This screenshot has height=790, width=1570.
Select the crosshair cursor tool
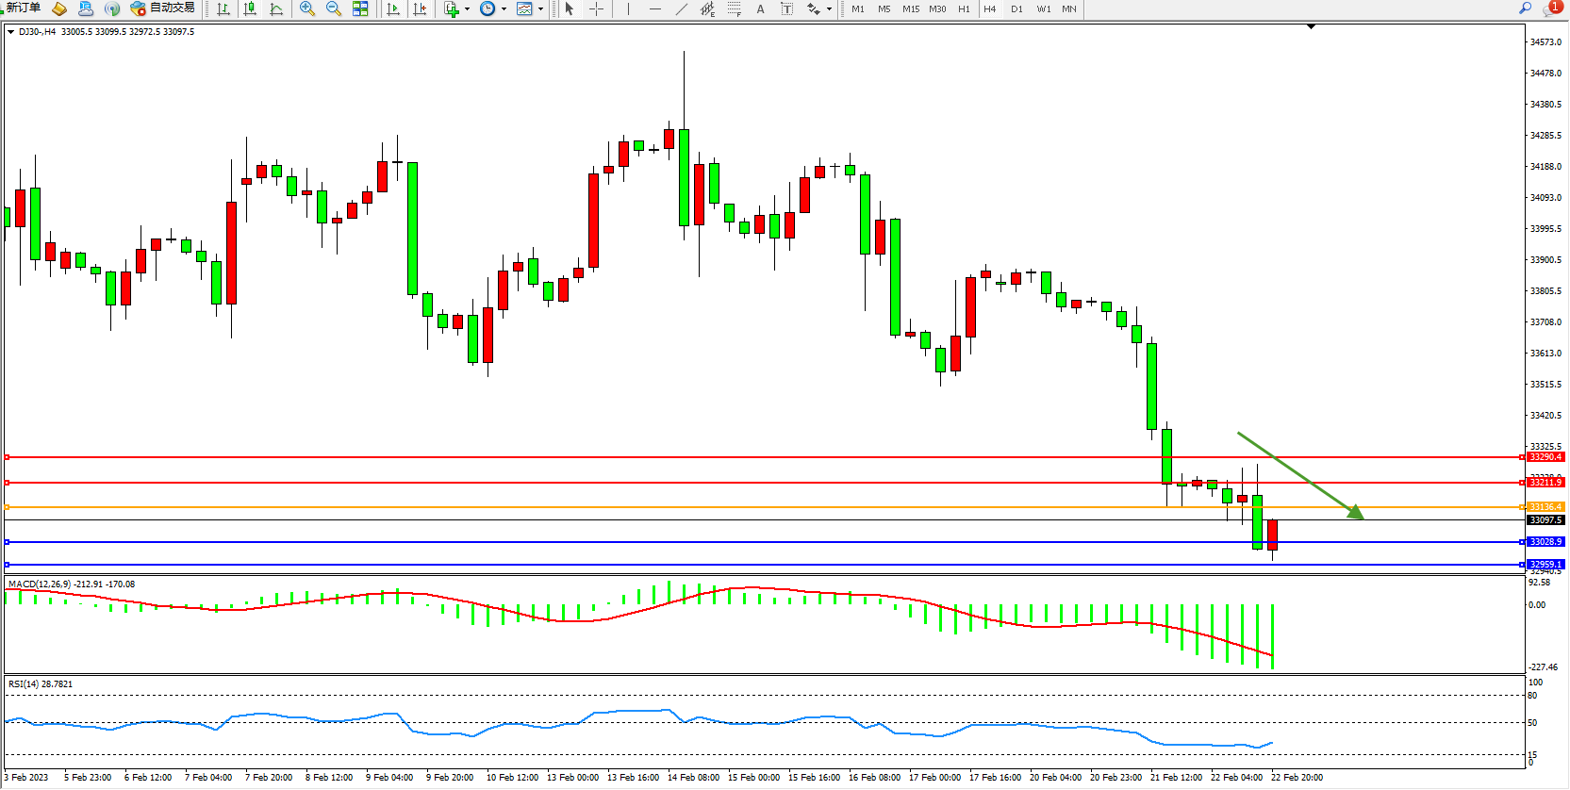pos(596,8)
